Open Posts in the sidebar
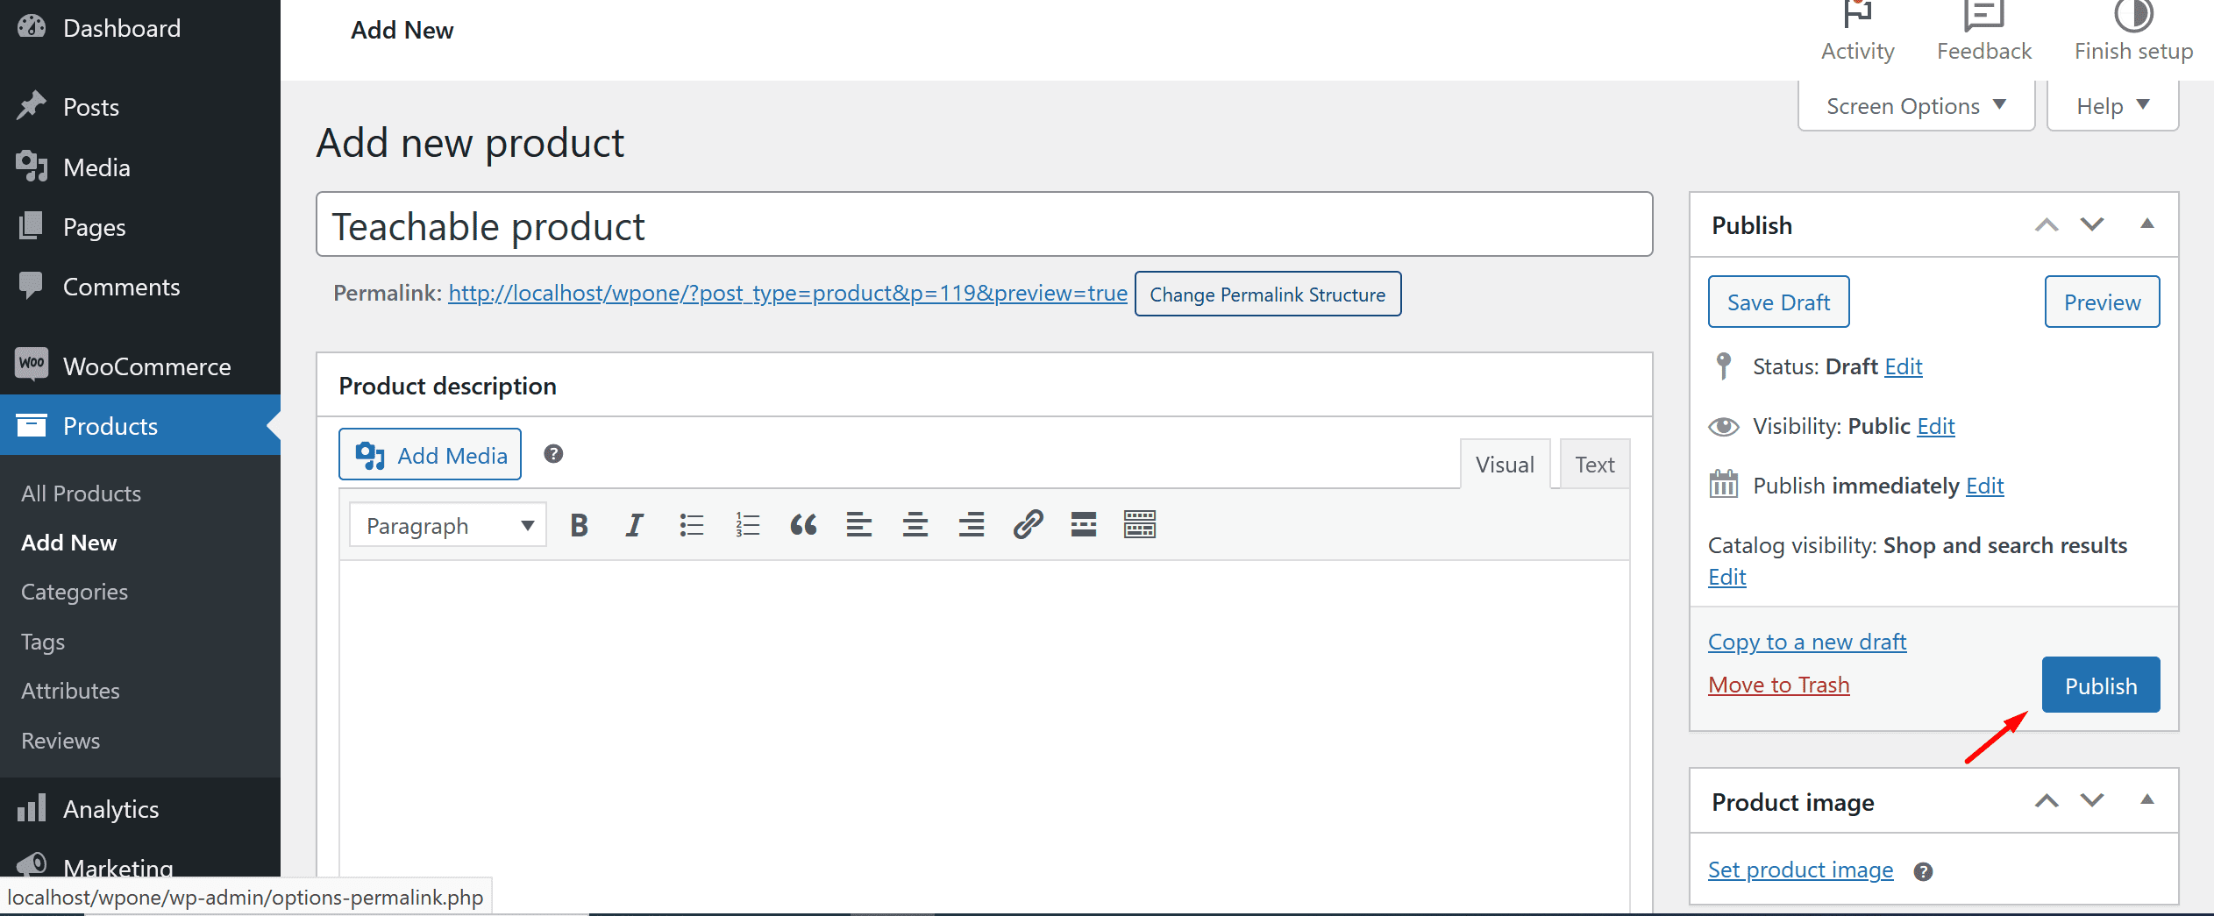The image size is (2214, 916). click(140, 107)
